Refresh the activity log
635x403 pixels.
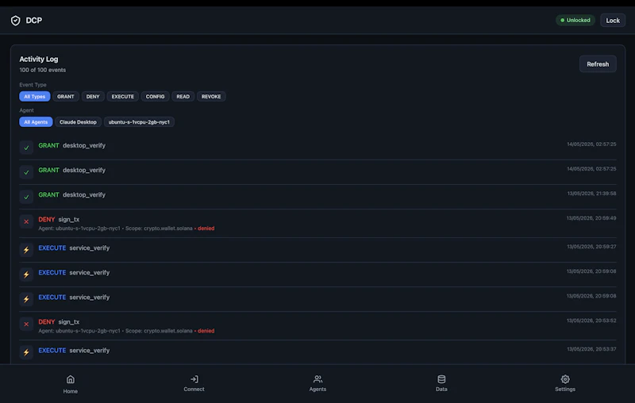598,64
